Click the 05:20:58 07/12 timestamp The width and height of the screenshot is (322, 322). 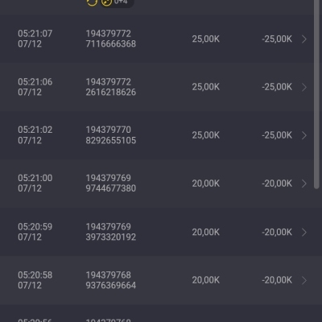35,280
